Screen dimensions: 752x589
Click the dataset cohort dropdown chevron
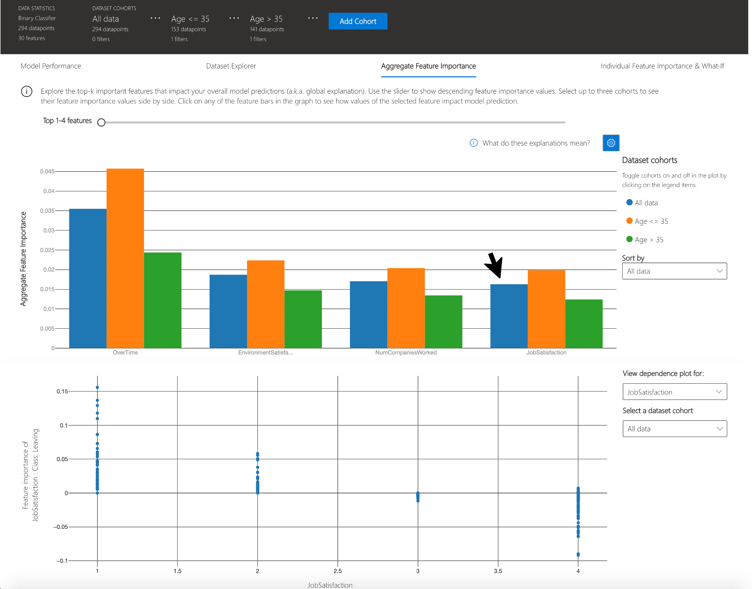[719, 429]
